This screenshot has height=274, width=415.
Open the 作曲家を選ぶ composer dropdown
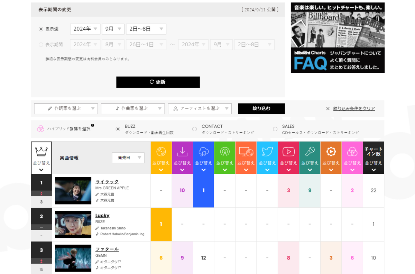pos(133,108)
